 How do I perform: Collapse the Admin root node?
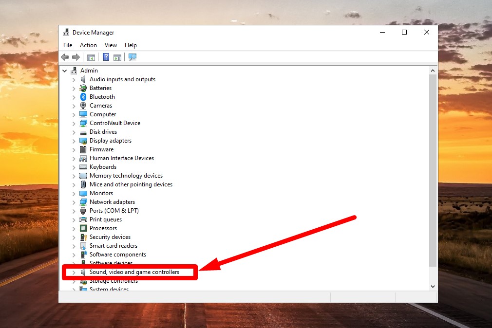pos(65,71)
